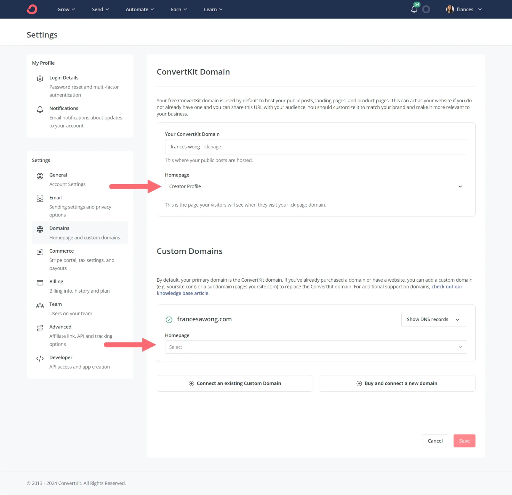Screen dimensions: 512x495
Task: Click the Email inbox icon
Action: tap(40, 199)
